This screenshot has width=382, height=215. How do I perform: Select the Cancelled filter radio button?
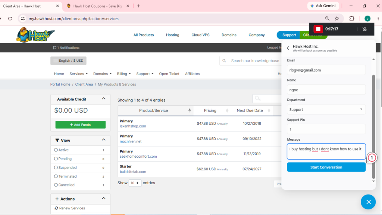(x=56, y=185)
